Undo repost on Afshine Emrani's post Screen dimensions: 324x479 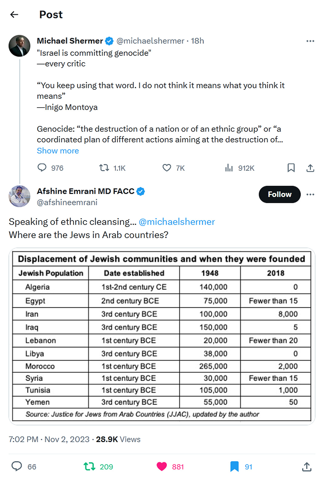pos(89,466)
